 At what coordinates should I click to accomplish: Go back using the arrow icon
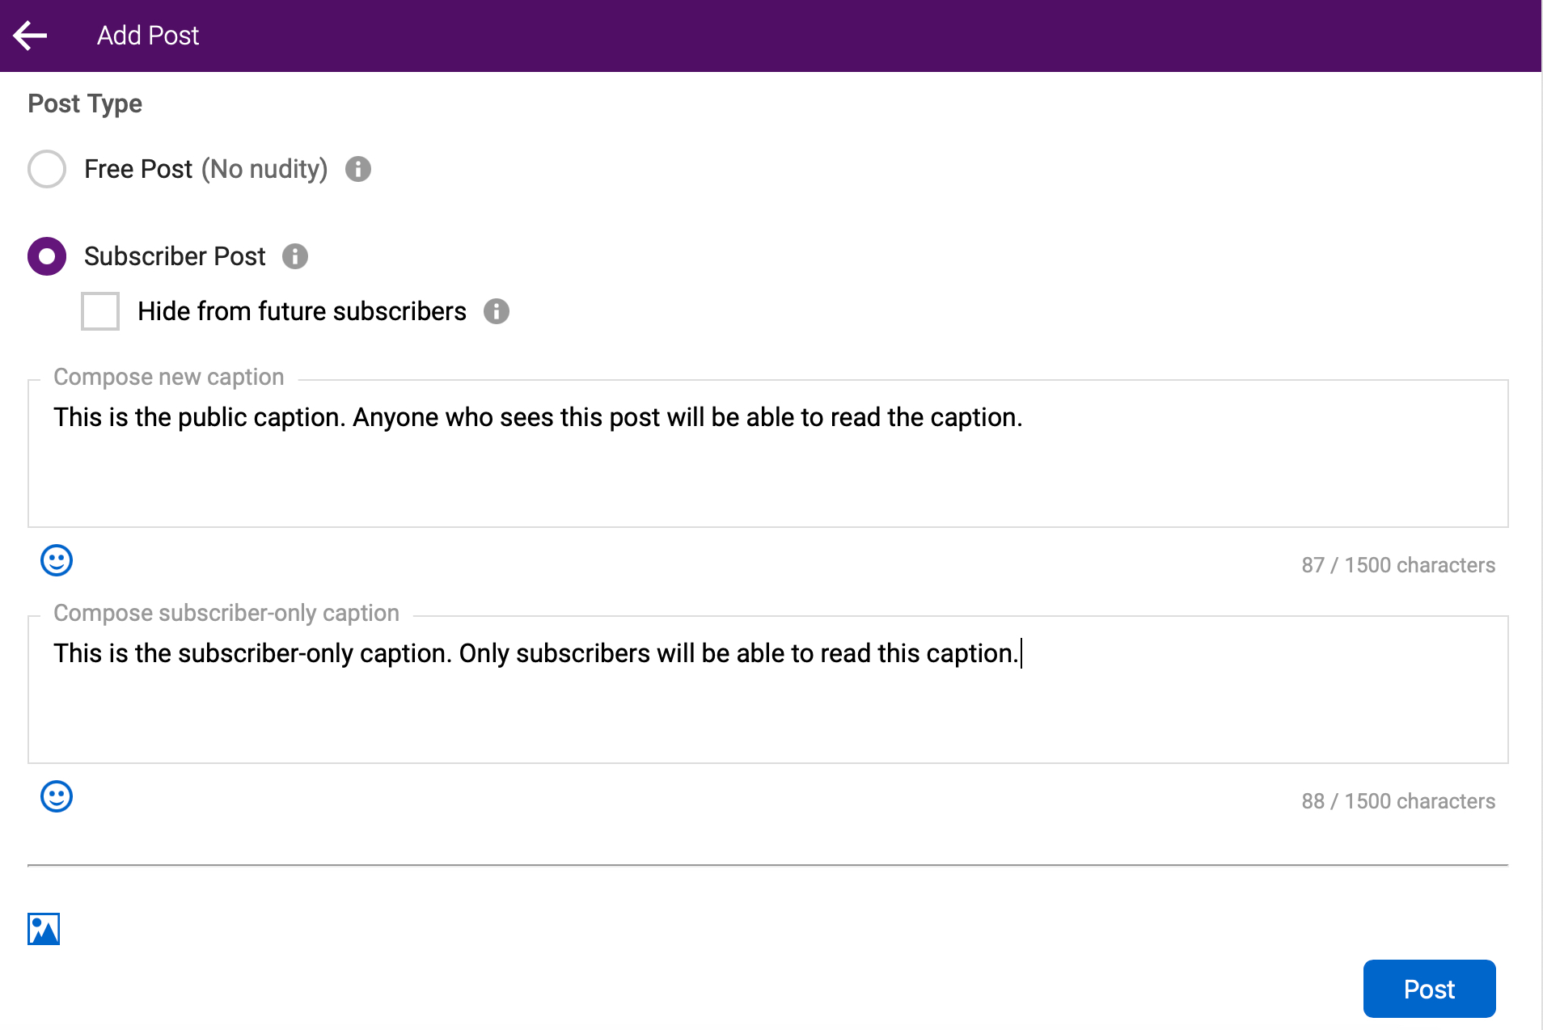[x=31, y=36]
